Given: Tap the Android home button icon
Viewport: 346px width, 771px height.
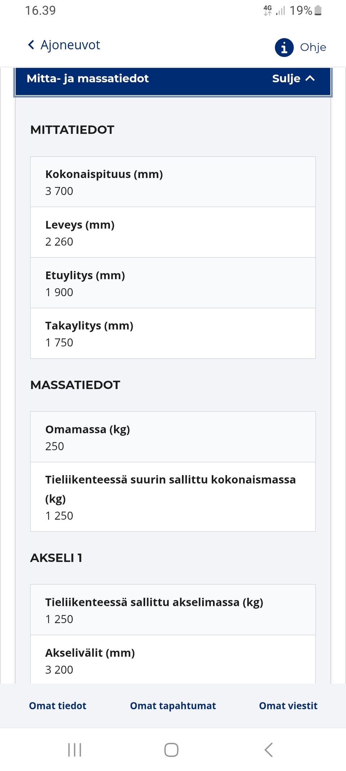Looking at the screenshot, I should pyautogui.click(x=171, y=750).
